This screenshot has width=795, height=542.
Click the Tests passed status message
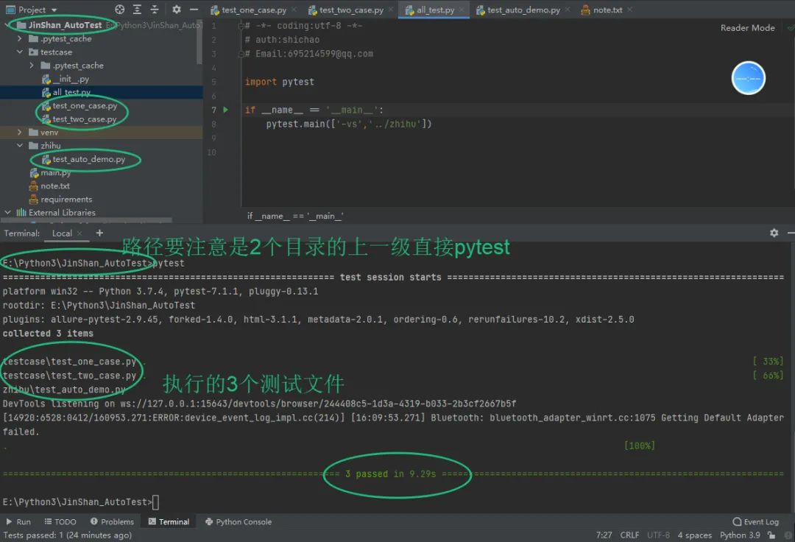point(68,535)
